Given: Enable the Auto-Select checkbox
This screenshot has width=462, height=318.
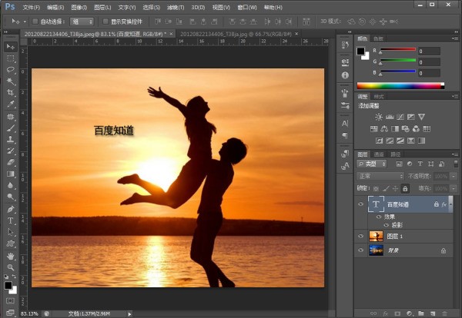Looking at the screenshot, I should [35, 22].
